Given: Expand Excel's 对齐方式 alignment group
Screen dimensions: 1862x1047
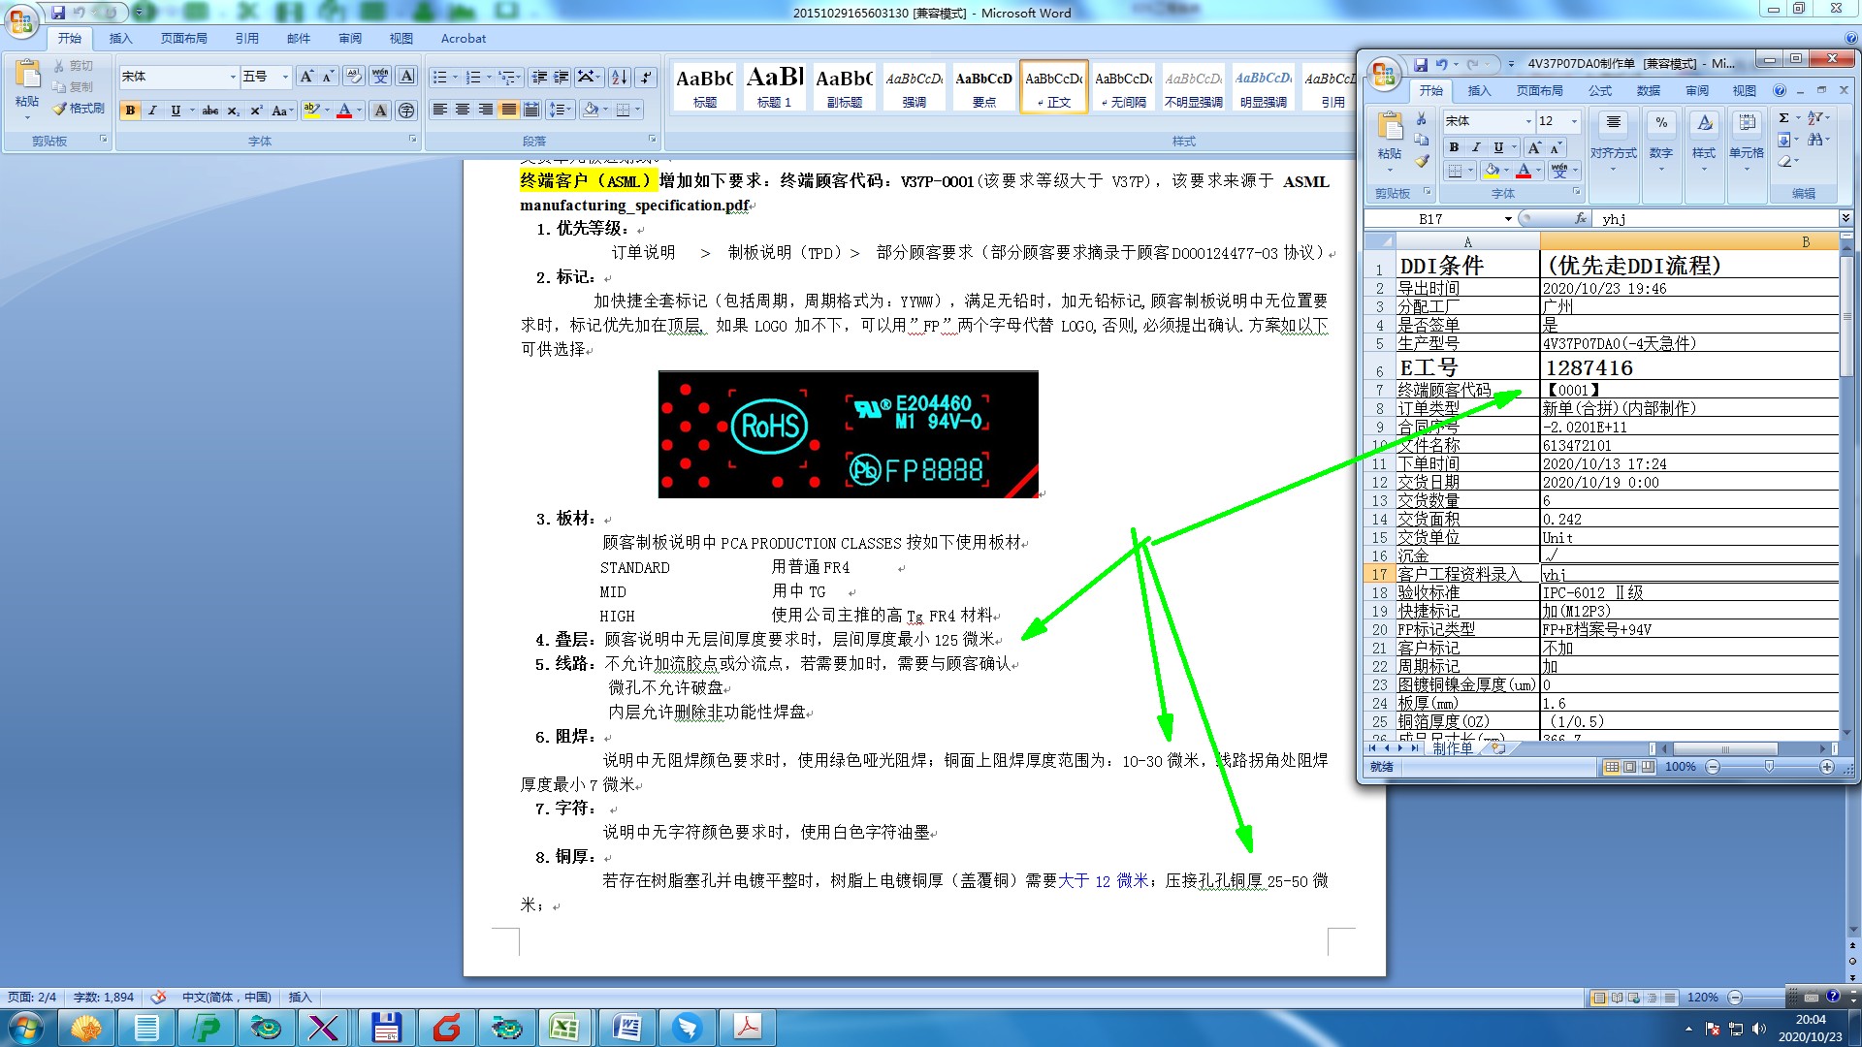Looking at the screenshot, I should (1613, 145).
